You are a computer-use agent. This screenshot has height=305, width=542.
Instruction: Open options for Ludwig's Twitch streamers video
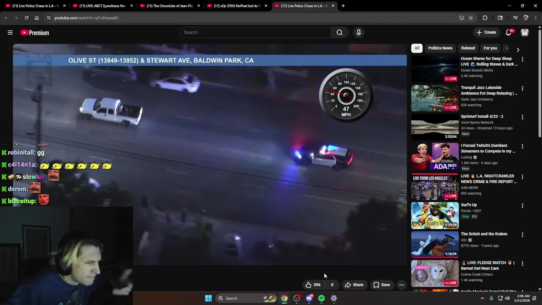tap(522, 147)
